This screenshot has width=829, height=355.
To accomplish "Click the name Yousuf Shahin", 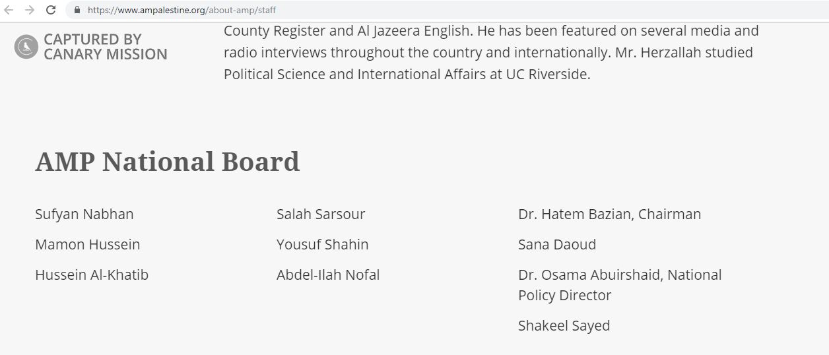I will pos(322,244).
